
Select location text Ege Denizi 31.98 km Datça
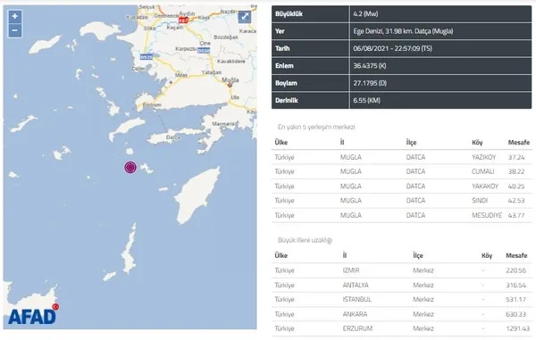point(403,31)
